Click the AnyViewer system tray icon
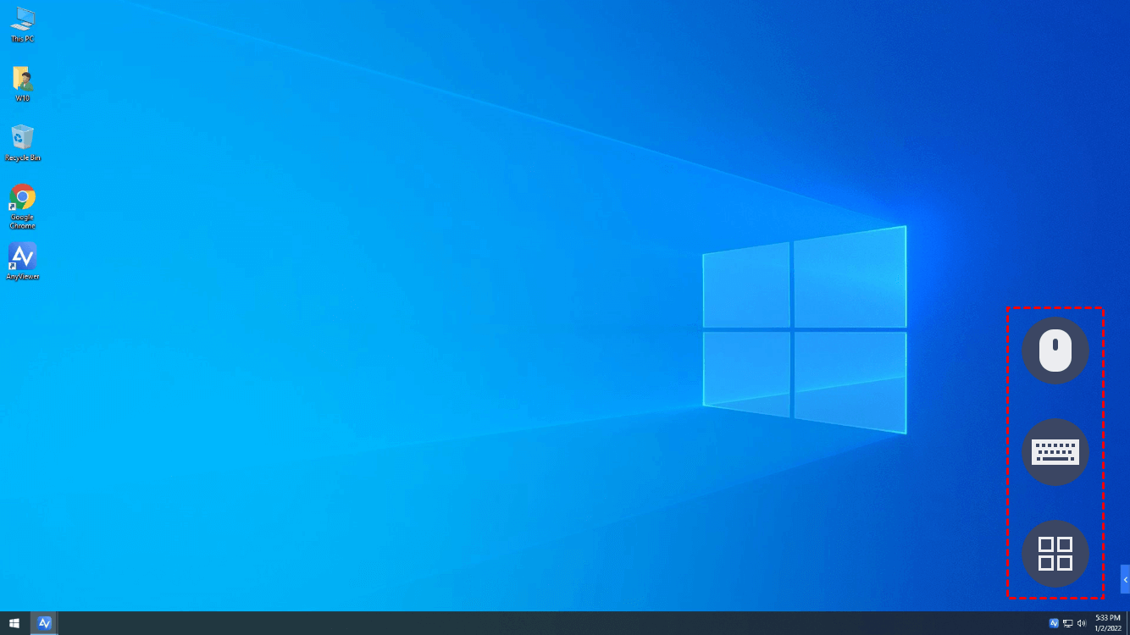This screenshot has width=1130, height=635. pyautogui.click(x=1054, y=623)
